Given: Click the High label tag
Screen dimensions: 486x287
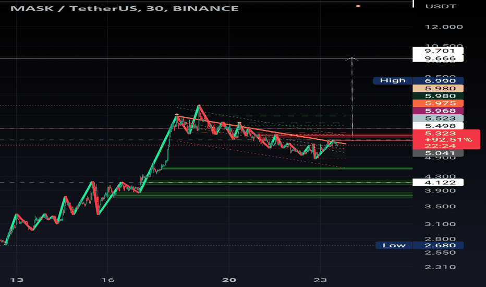Looking at the screenshot, I should click(393, 81).
